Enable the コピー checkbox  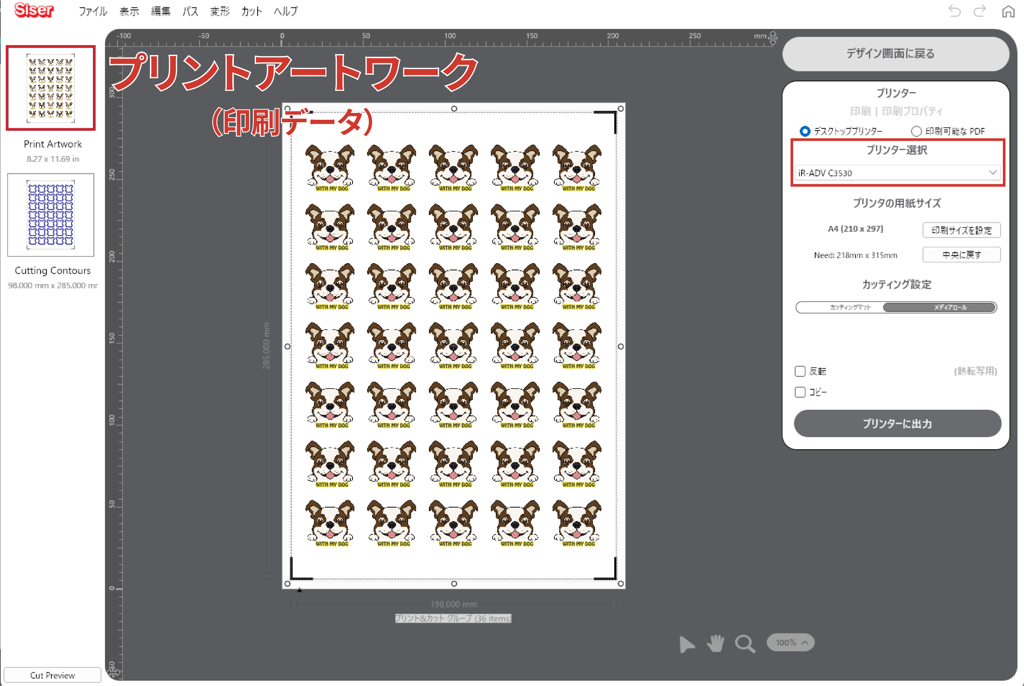[x=800, y=392]
